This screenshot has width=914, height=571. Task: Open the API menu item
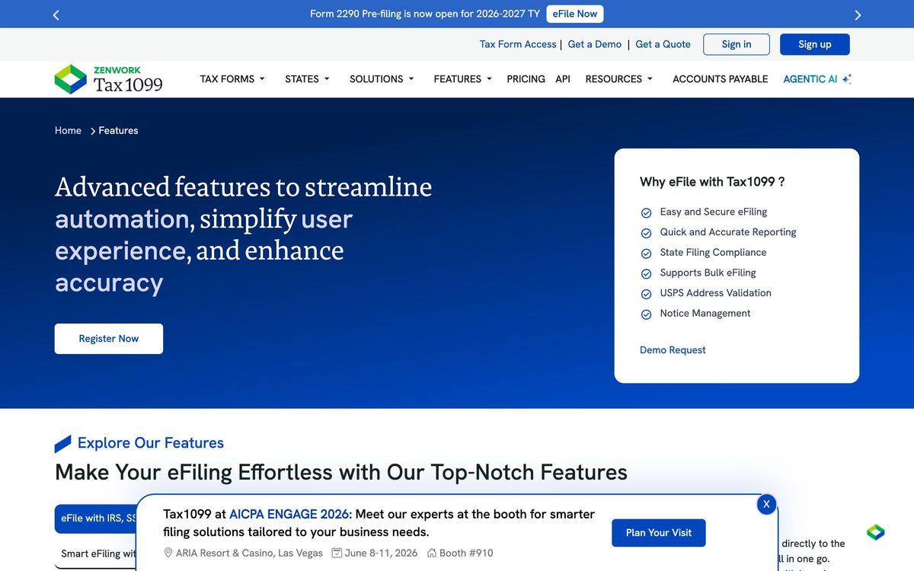pos(563,78)
